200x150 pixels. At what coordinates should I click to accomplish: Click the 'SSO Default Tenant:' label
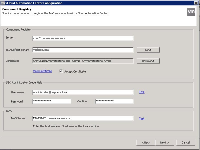pyautogui.click(x=18, y=50)
